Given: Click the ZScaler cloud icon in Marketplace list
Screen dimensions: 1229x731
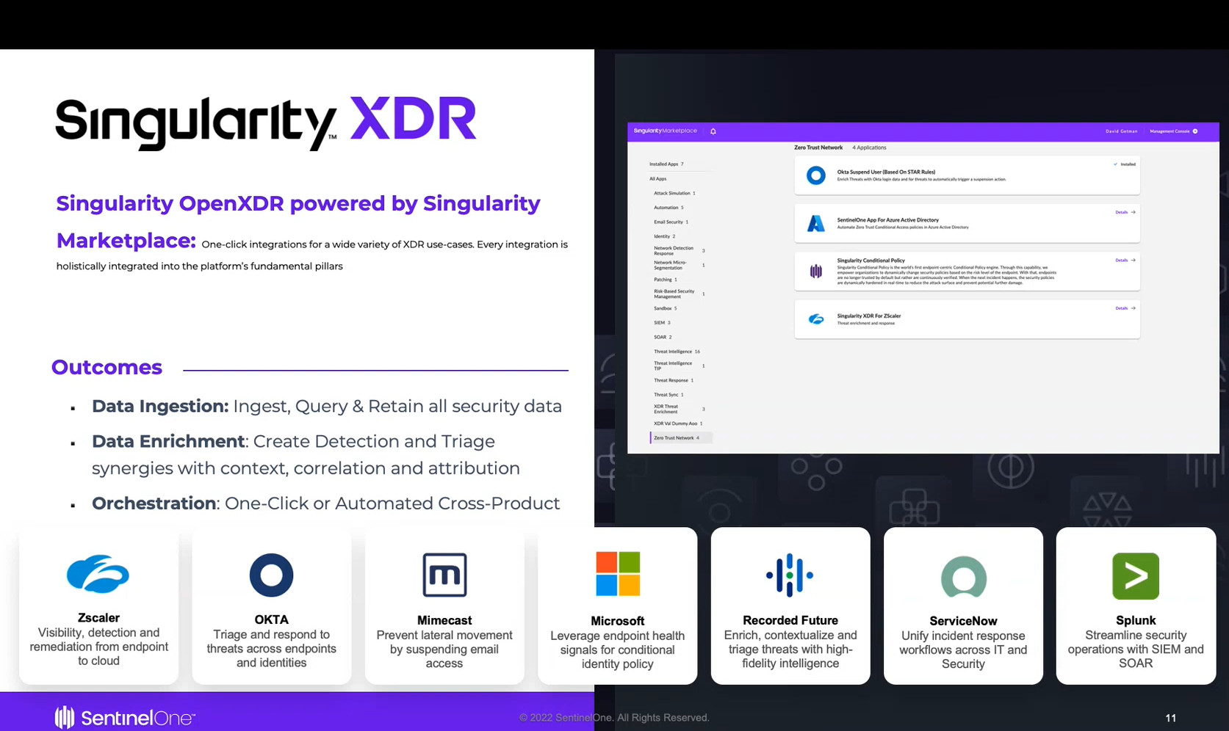Looking at the screenshot, I should (815, 319).
